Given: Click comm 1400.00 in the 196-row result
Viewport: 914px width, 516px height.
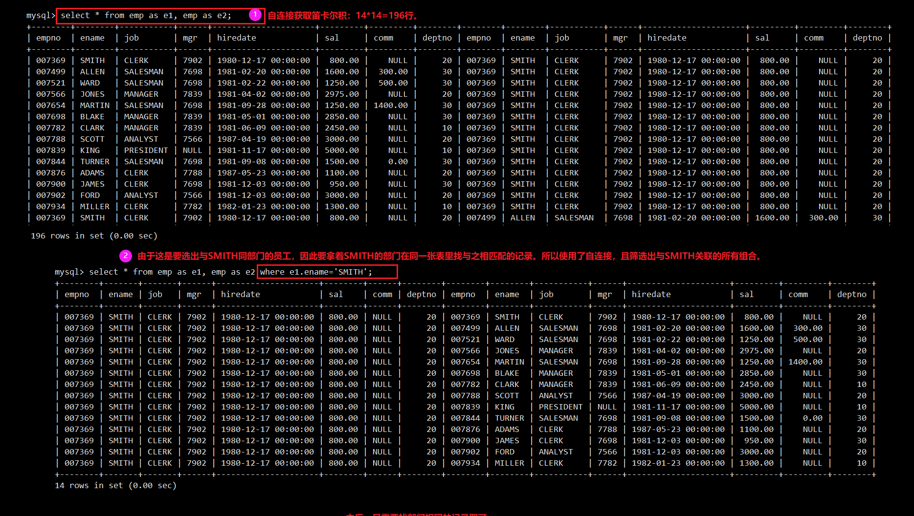Looking at the screenshot, I should click(x=391, y=105).
